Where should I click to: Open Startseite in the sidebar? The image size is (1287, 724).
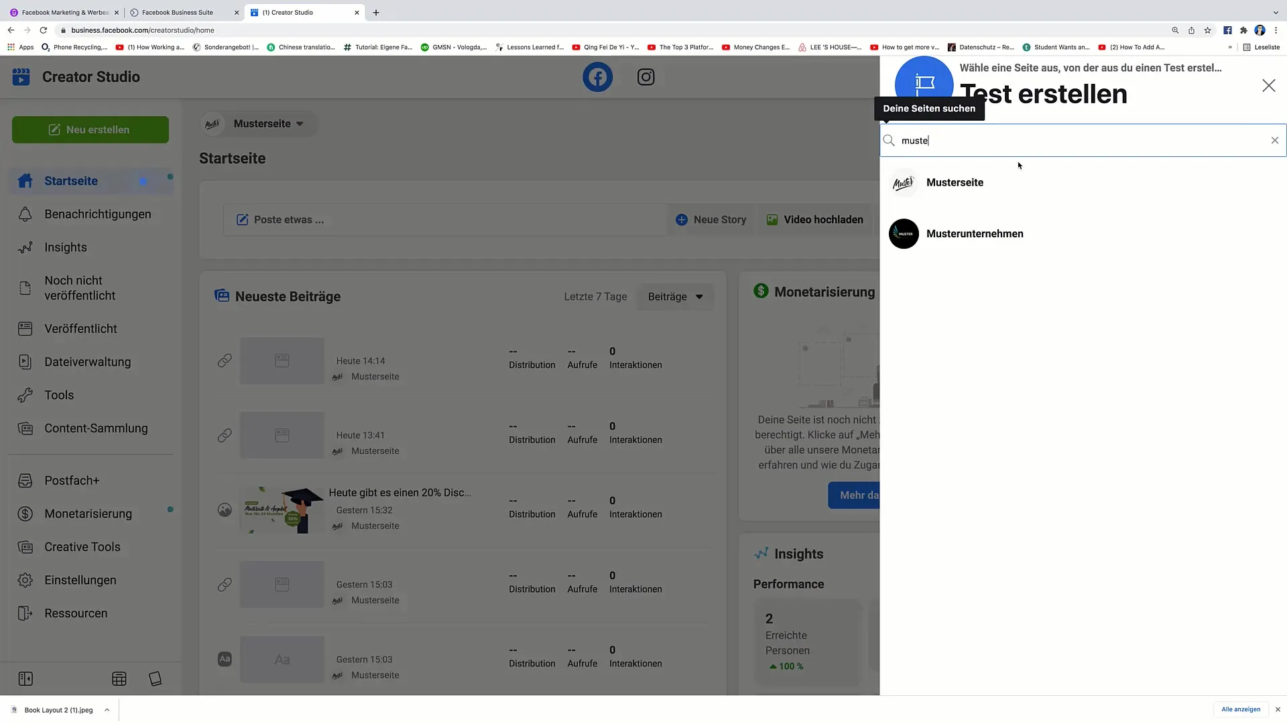click(90, 181)
